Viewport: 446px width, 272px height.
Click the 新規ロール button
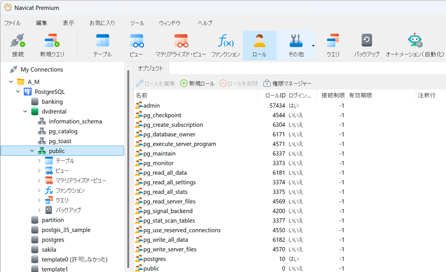[x=198, y=83]
